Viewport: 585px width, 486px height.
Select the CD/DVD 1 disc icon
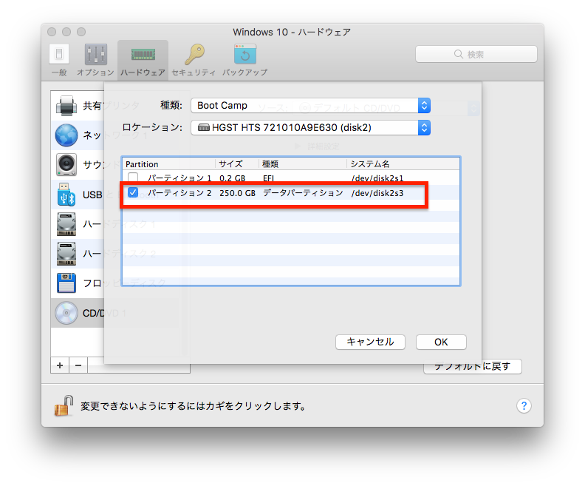tap(66, 313)
